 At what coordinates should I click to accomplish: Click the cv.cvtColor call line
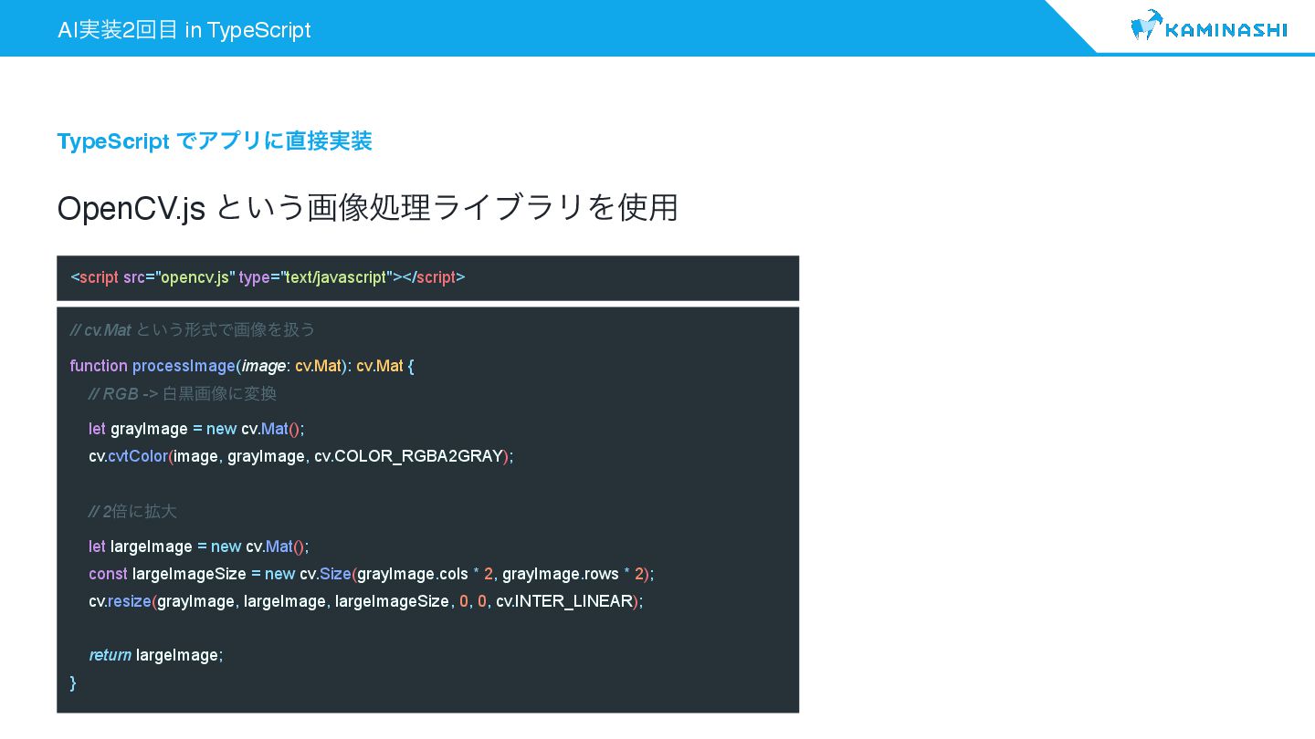click(301, 456)
